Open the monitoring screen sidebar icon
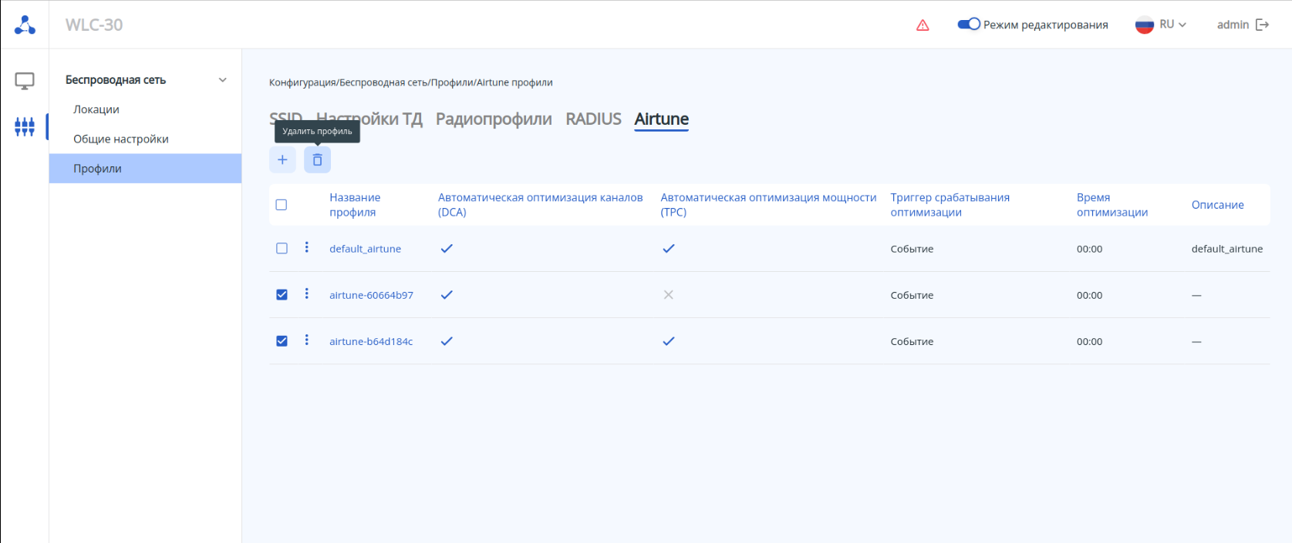The width and height of the screenshot is (1292, 543). tap(25, 81)
